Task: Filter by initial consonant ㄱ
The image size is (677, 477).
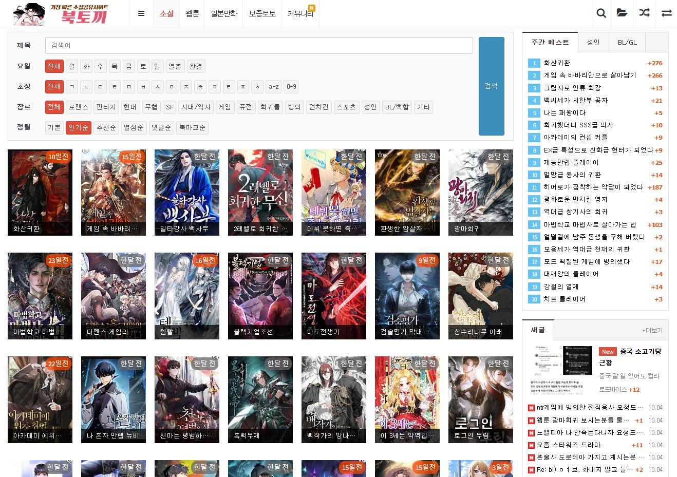Action: coord(72,87)
